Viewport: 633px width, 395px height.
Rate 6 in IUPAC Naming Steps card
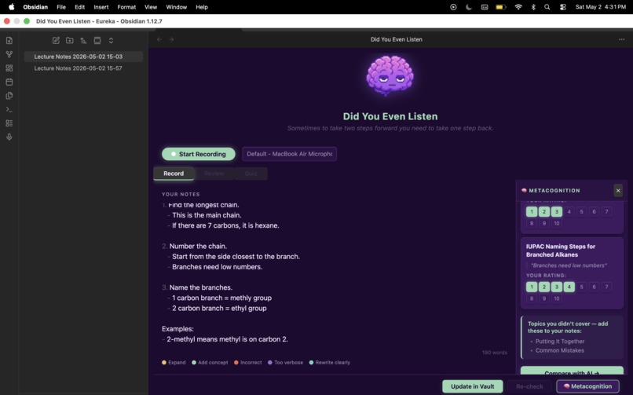pyautogui.click(x=595, y=287)
